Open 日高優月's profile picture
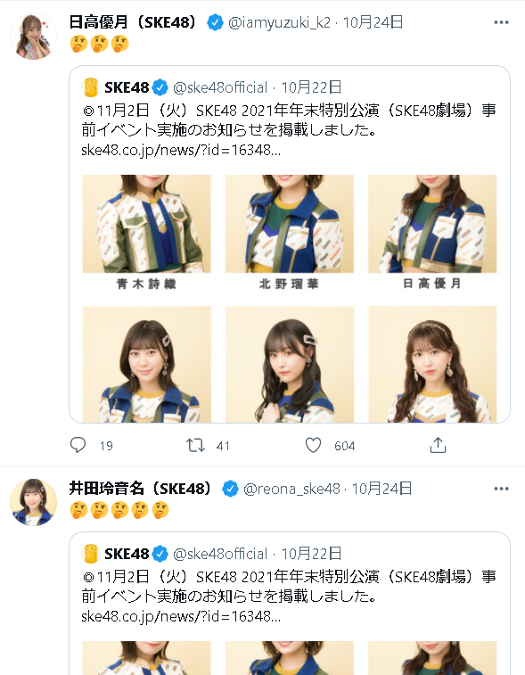Image resolution: width=525 pixels, height=675 pixels. point(34,37)
